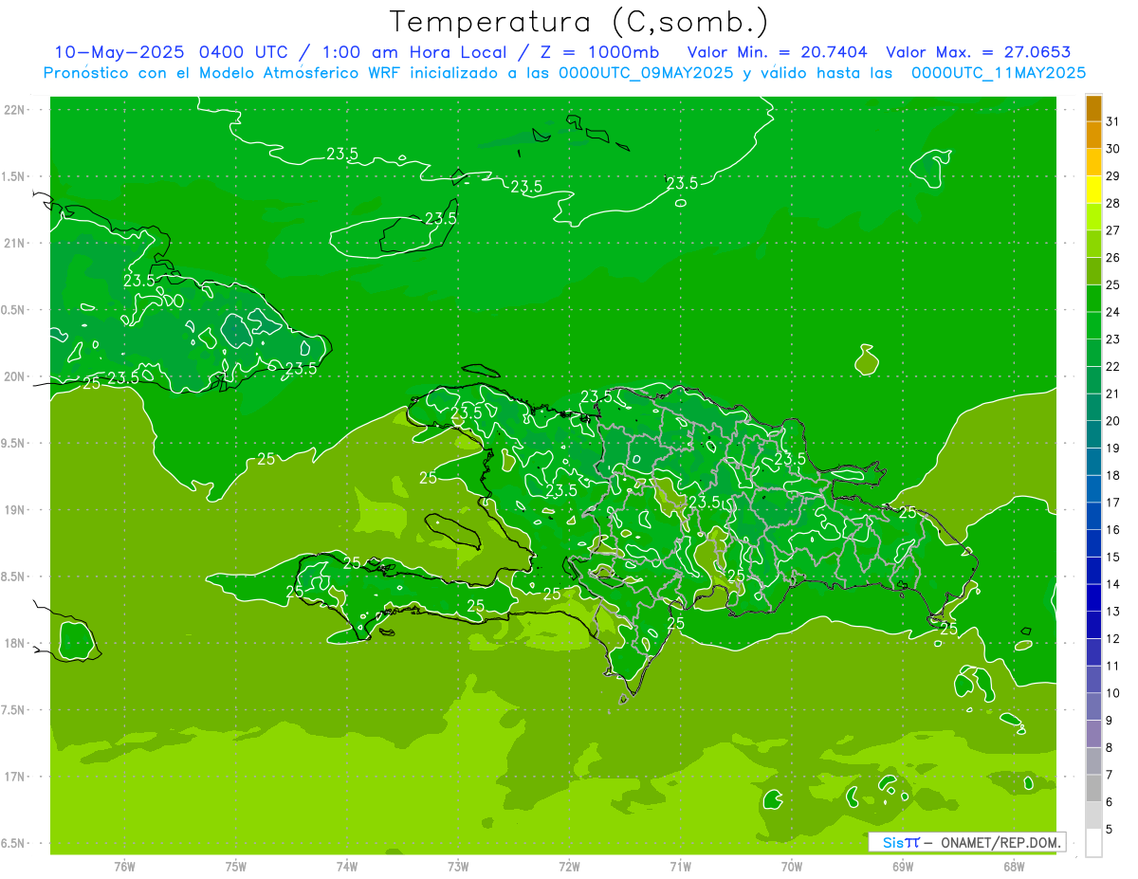Screen dimensions: 1138x879
Task: Click the color bar label "20"
Action: click(x=1113, y=421)
